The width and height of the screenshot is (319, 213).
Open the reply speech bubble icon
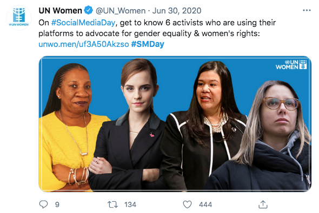44,204
